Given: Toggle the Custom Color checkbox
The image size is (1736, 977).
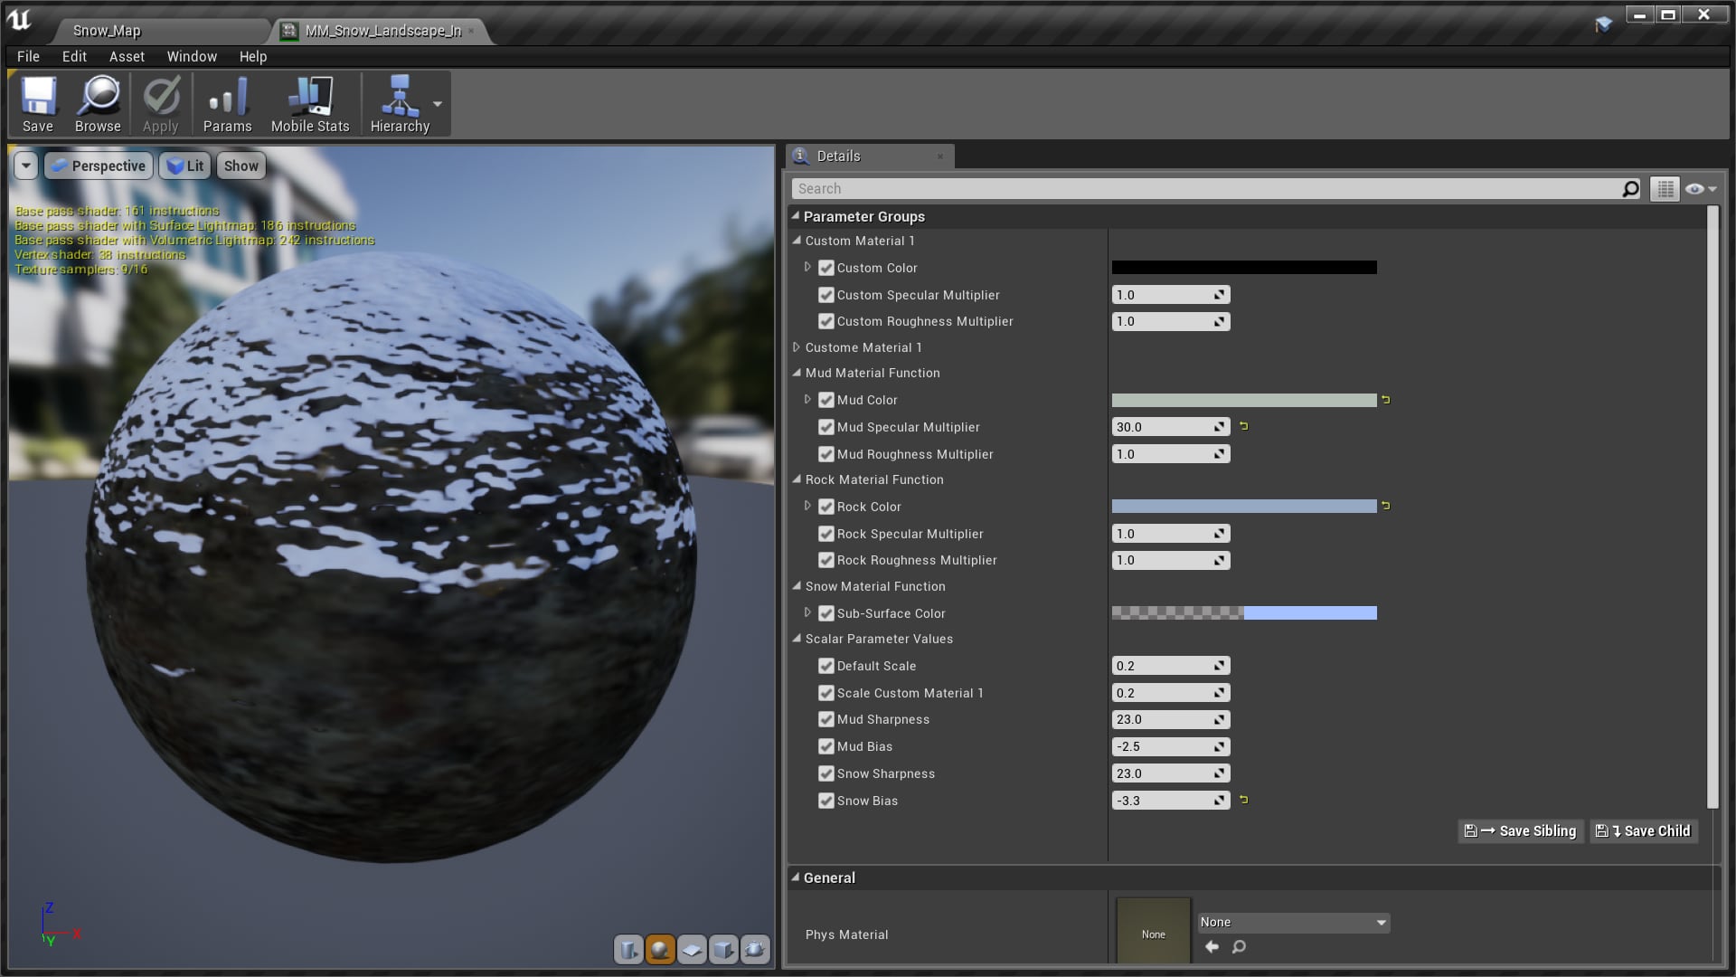Looking at the screenshot, I should 826,268.
